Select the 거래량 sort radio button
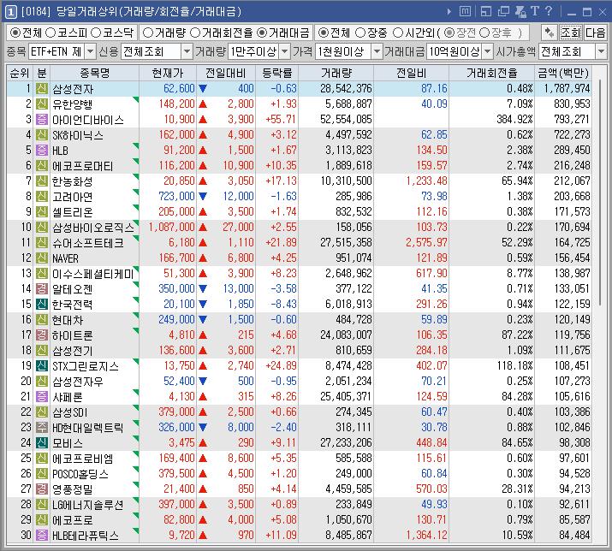Viewport: 612px width, 551px height. pyautogui.click(x=148, y=33)
